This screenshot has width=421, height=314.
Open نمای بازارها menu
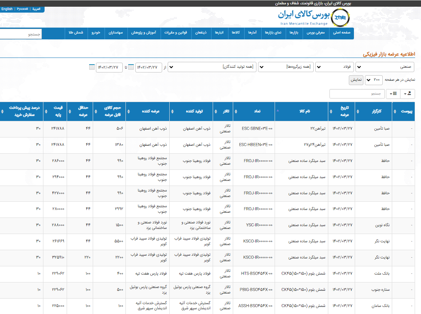(x=273, y=33)
